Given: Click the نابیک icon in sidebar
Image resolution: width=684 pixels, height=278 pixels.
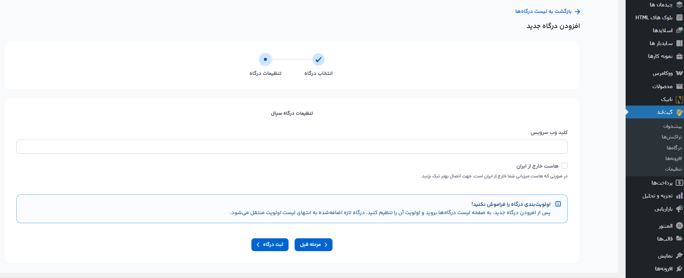Looking at the screenshot, I should point(679,99).
